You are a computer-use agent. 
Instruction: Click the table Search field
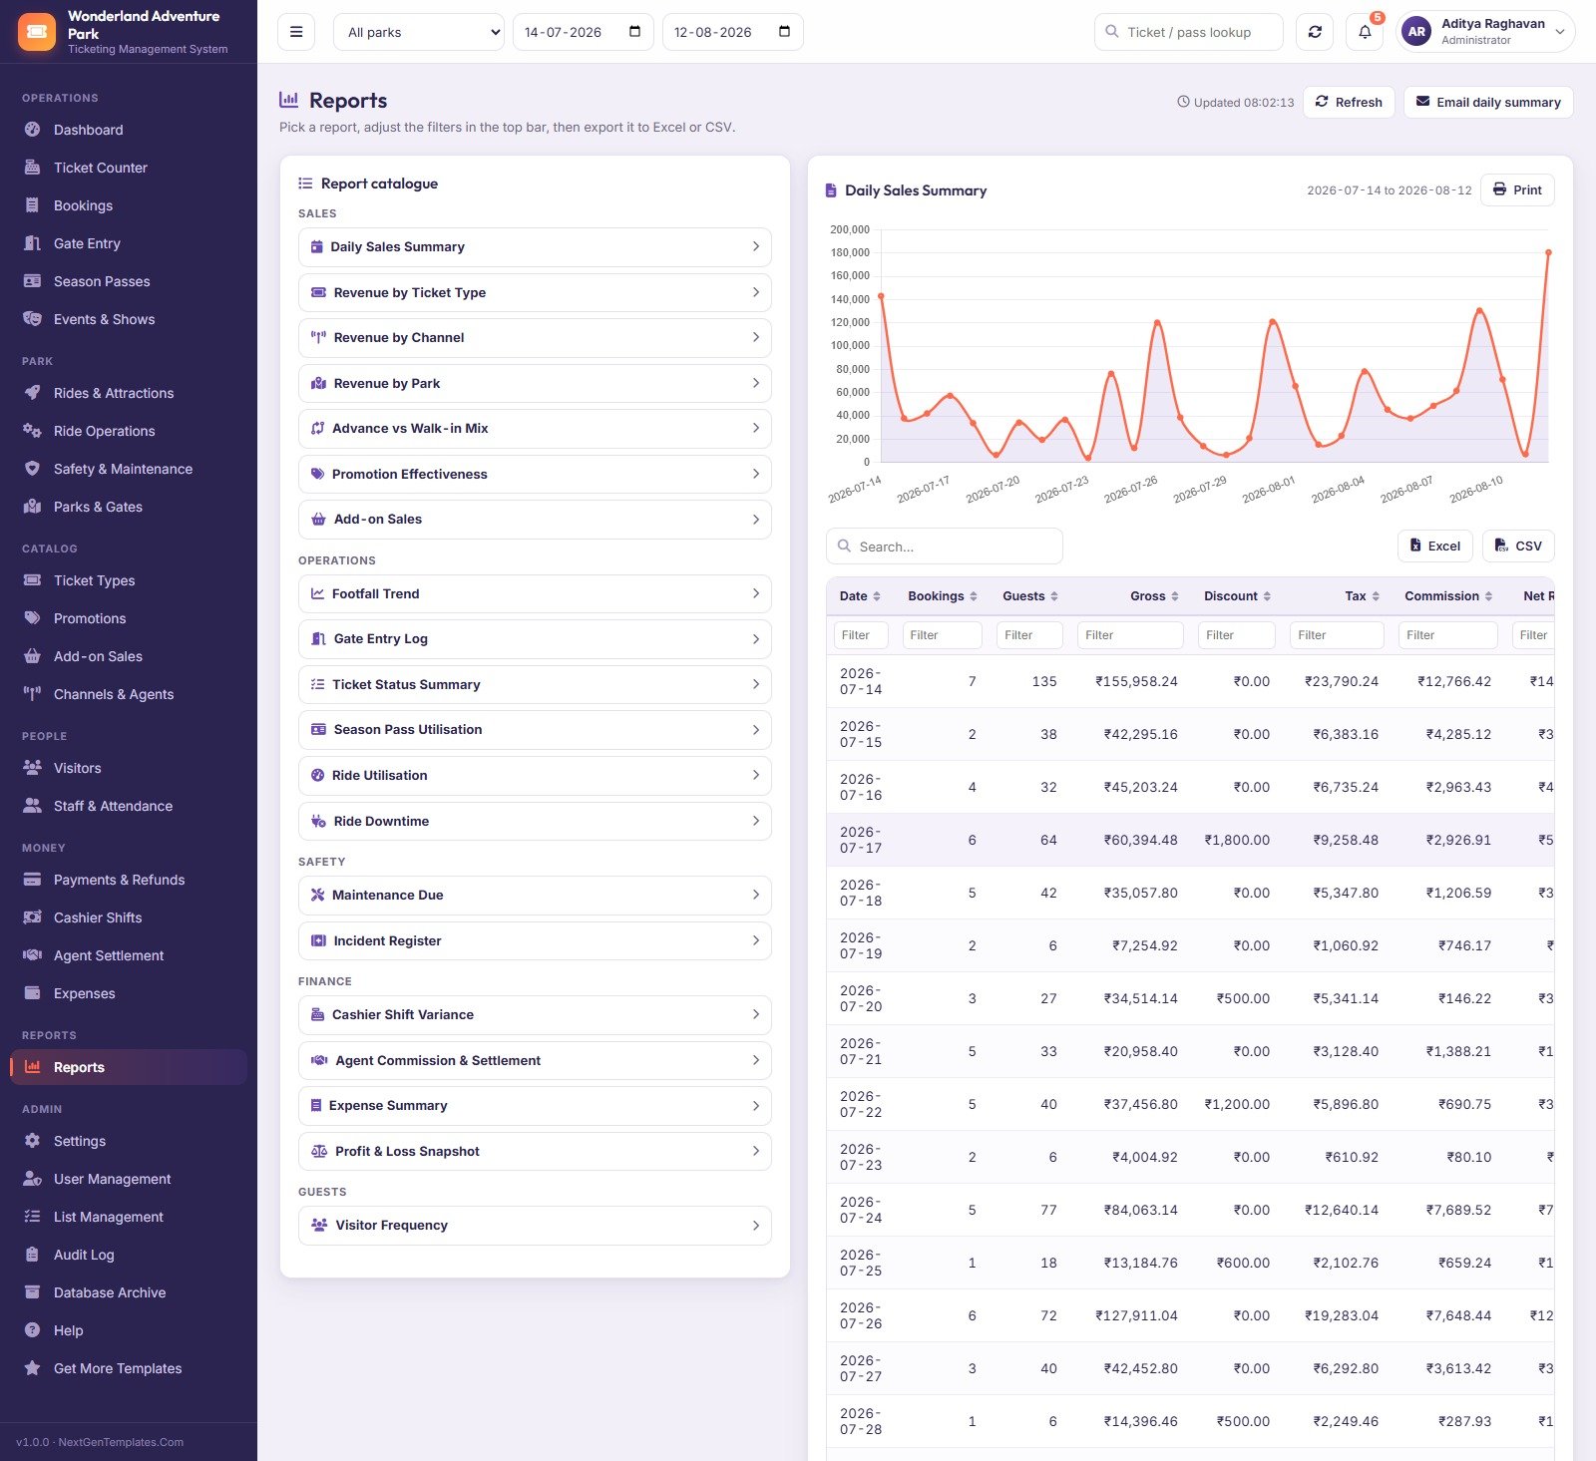point(945,547)
